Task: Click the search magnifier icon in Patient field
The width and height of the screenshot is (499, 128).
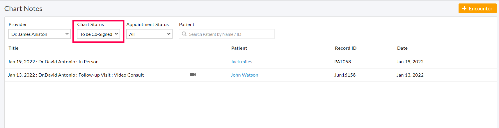Action: click(184, 34)
